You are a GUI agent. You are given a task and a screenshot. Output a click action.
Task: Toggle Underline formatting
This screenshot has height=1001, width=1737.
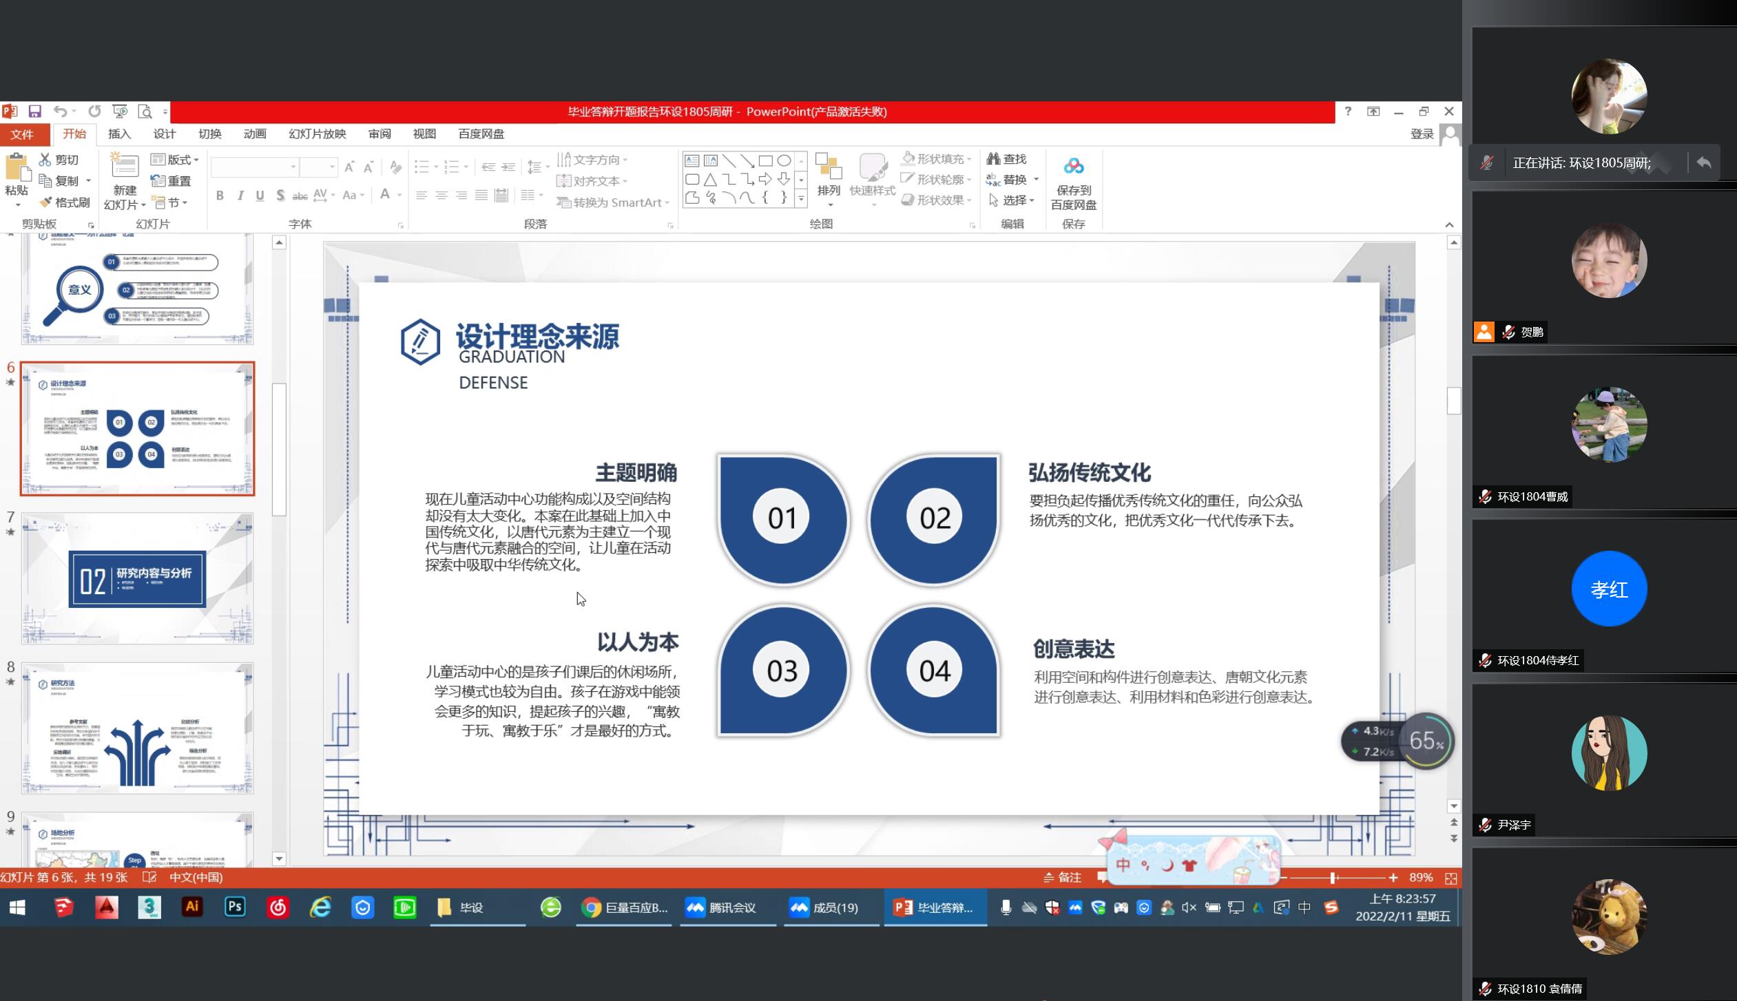260,196
